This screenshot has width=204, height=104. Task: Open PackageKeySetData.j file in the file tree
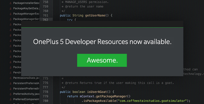(26, 8)
